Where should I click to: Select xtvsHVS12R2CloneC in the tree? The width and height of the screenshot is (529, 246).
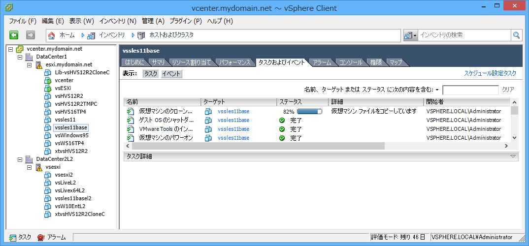(80, 214)
